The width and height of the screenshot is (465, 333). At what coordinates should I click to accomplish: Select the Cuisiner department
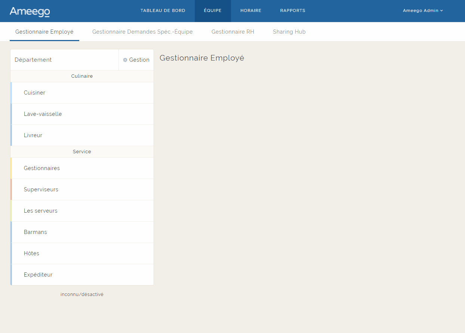34,93
